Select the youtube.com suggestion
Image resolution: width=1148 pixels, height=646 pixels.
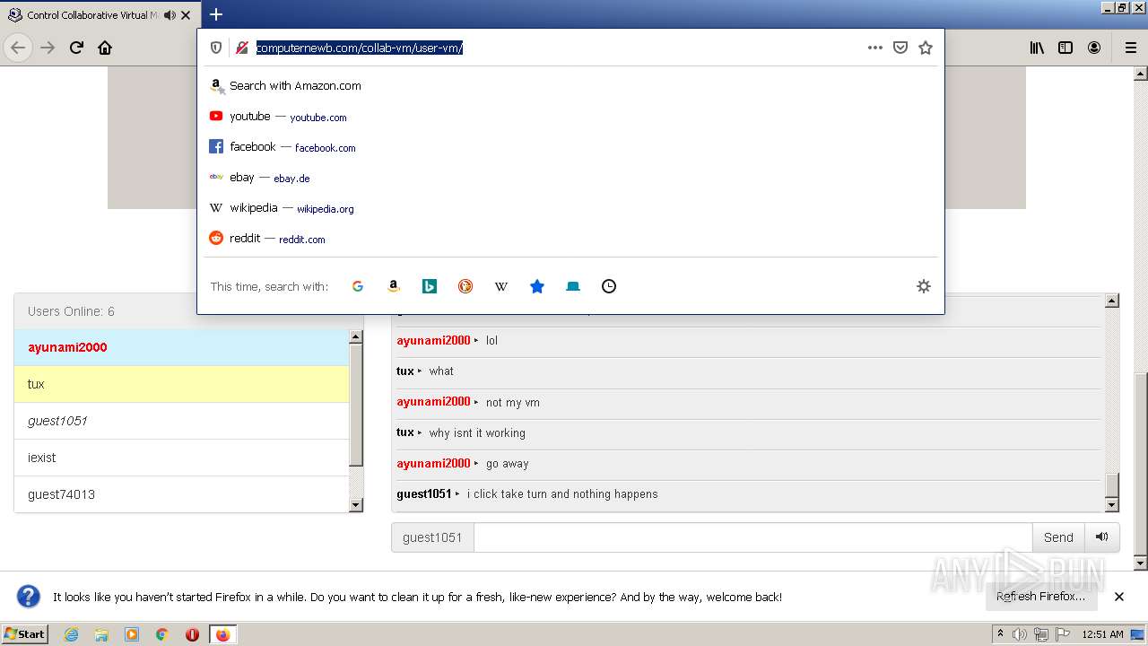[x=570, y=117]
